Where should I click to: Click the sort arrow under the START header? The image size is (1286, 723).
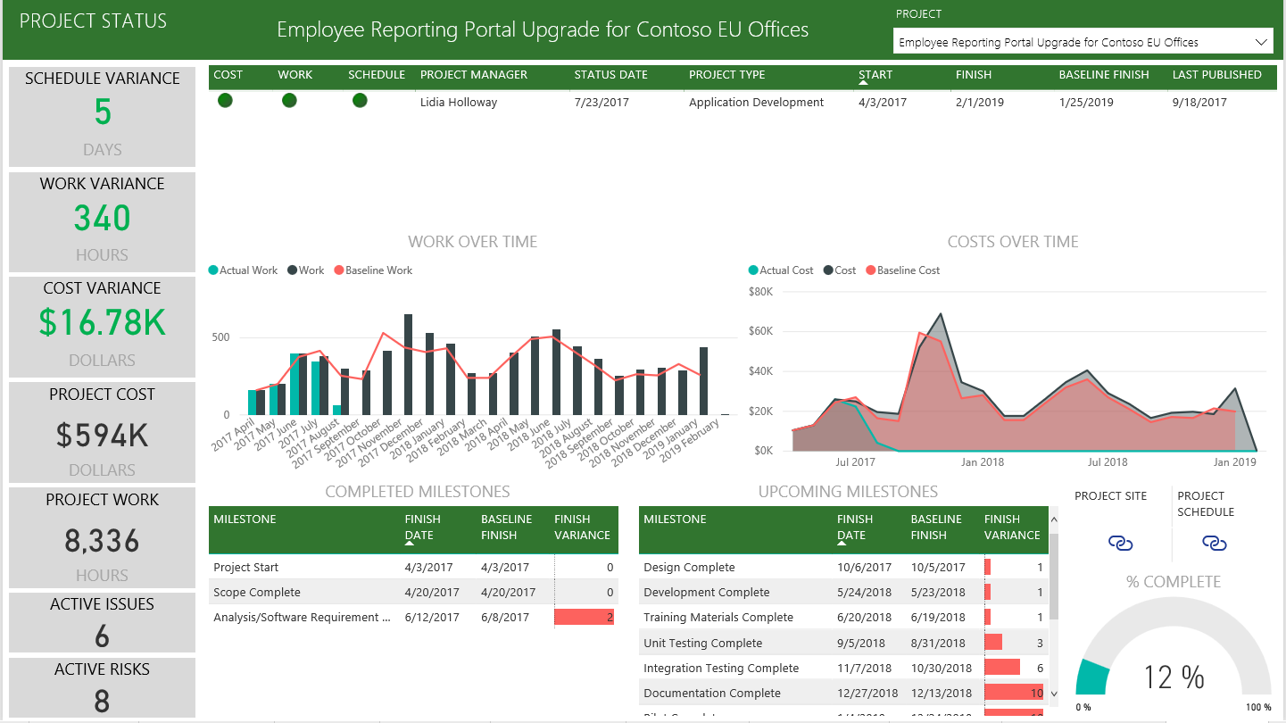click(864, 81)
